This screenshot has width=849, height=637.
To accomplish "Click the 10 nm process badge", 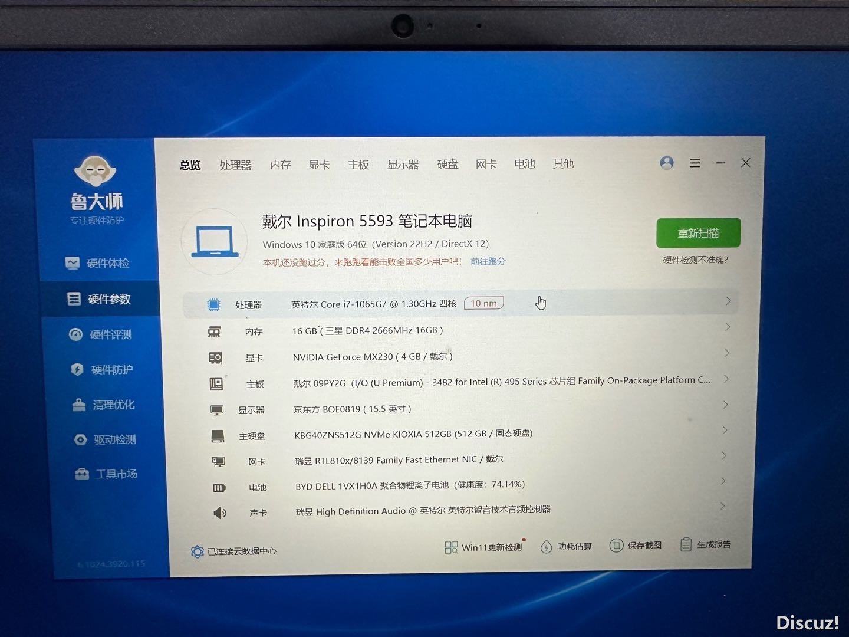I will (484, 303).
